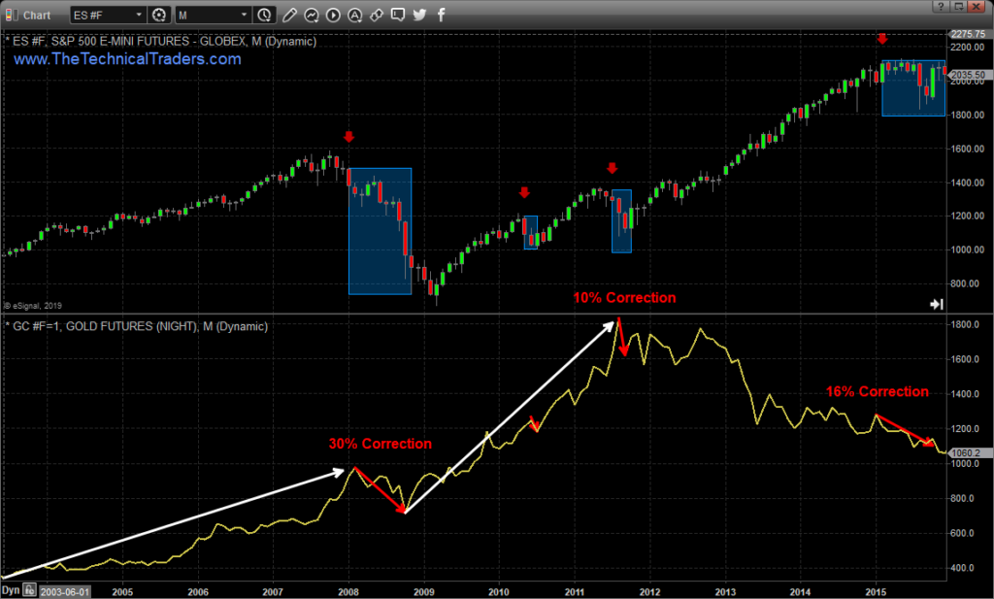Viewport: 994px width, 599px height.
Task: Toggle the Dyn mode icon at bottom left
Action: [30, 590]
